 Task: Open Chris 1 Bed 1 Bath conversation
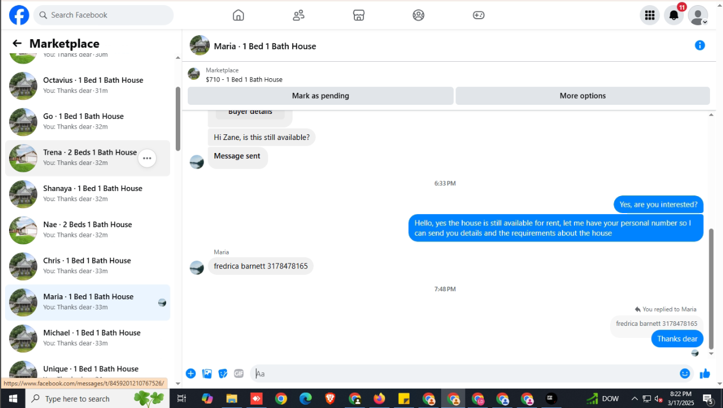[88, 266]
